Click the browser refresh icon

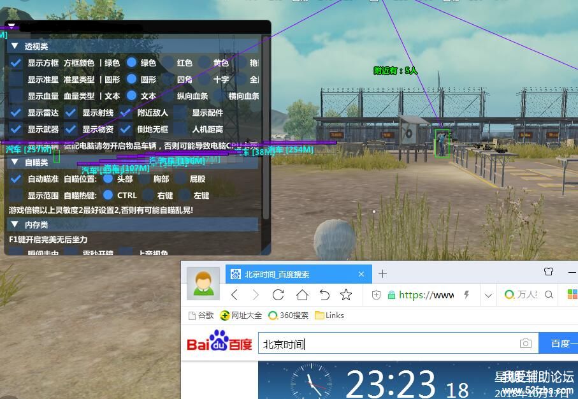278,294
